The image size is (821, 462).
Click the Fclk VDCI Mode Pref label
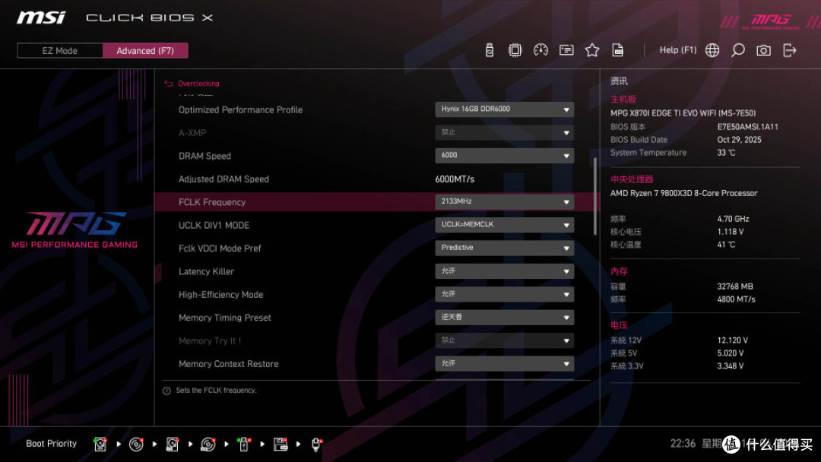(220, 248)
